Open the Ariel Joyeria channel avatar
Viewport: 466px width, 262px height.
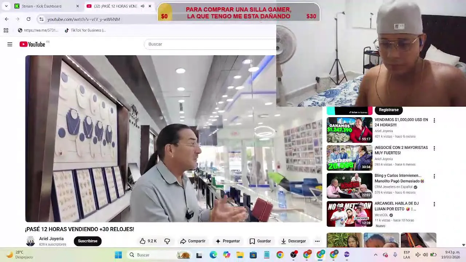click(x=31, y=241)
